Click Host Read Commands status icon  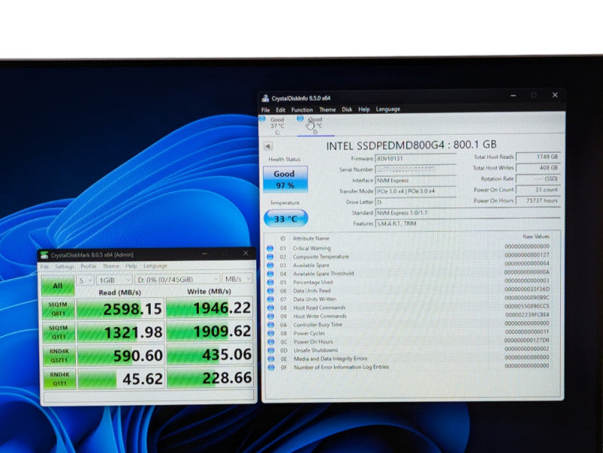click(271, 308)
